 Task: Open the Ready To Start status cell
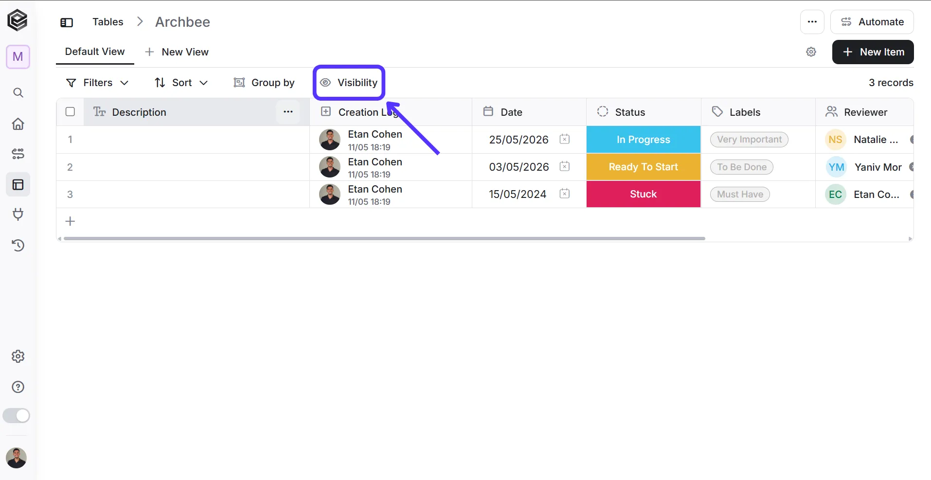pos(643,167)
